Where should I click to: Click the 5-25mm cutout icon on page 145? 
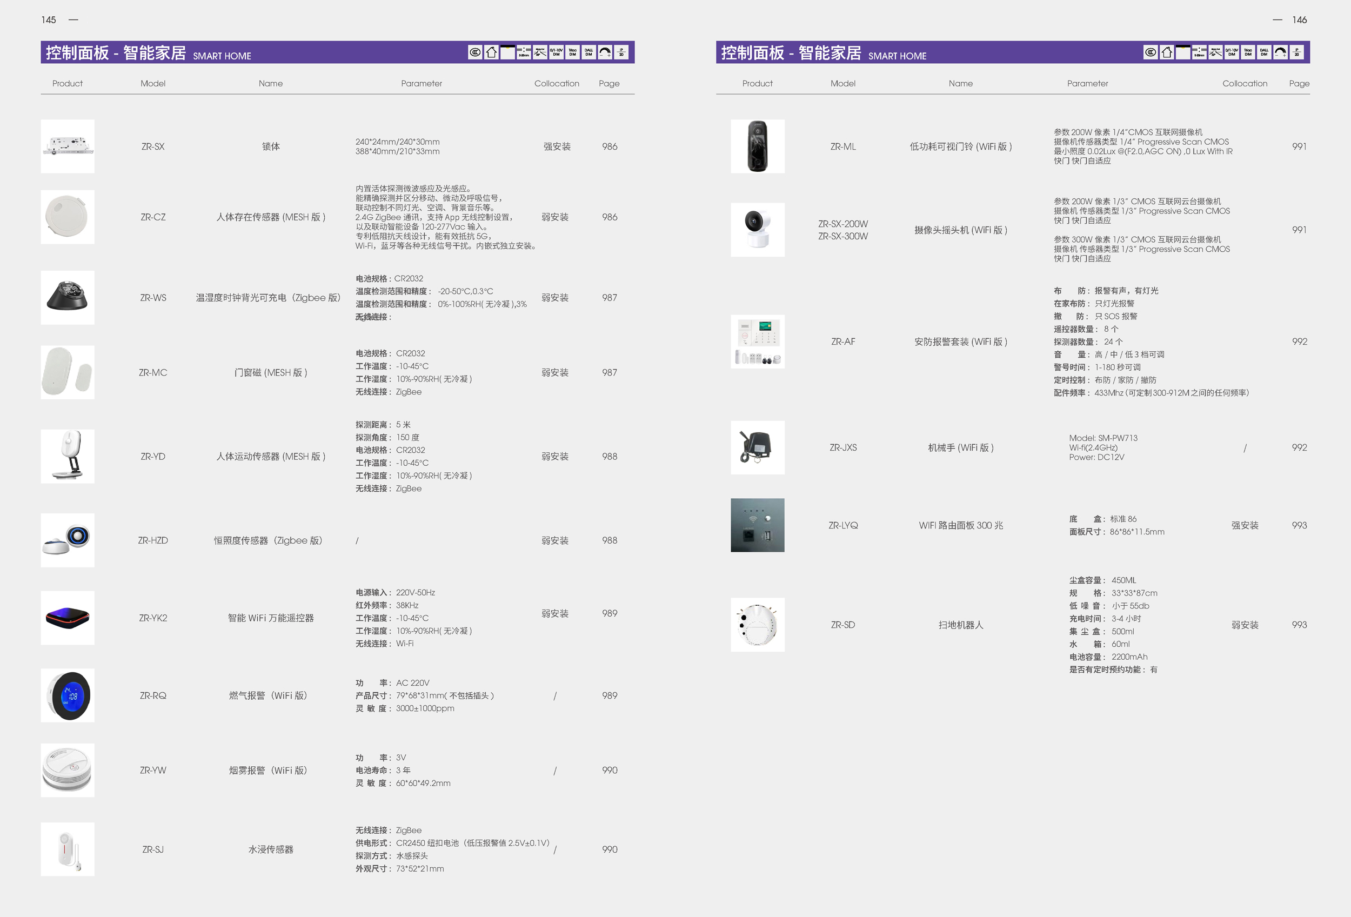(524, 52)
